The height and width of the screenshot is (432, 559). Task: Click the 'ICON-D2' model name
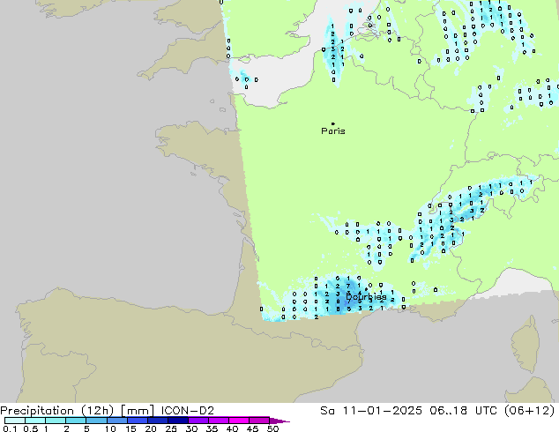188,411
